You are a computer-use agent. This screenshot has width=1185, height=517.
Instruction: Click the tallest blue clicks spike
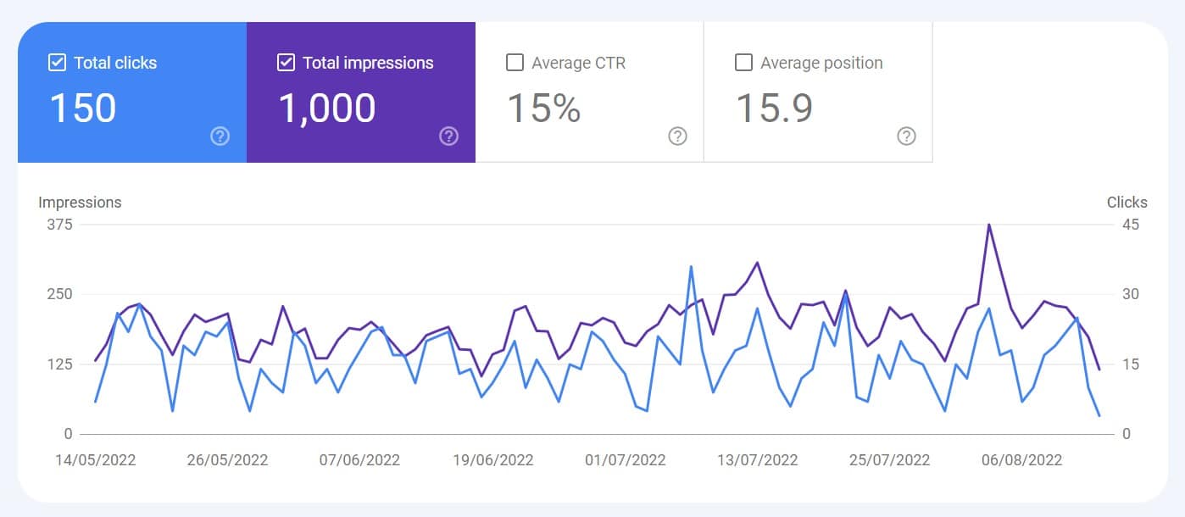pos(692,267)
